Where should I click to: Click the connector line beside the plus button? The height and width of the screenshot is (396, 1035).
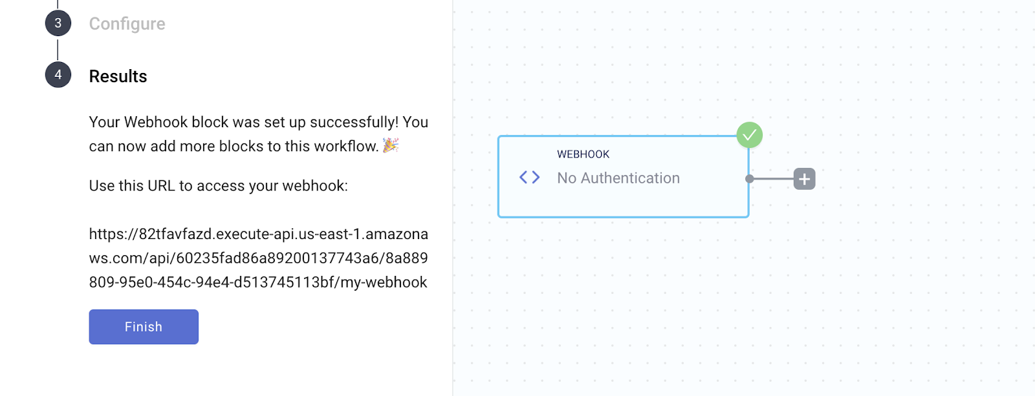[x=772, y=179]
